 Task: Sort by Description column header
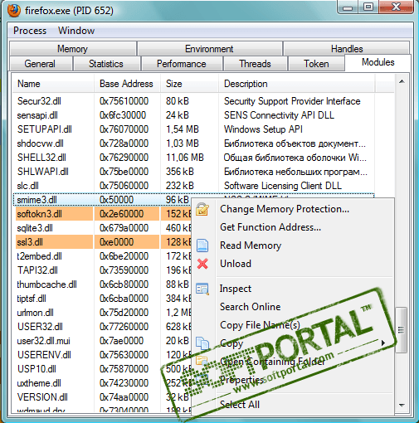[296, 84]
